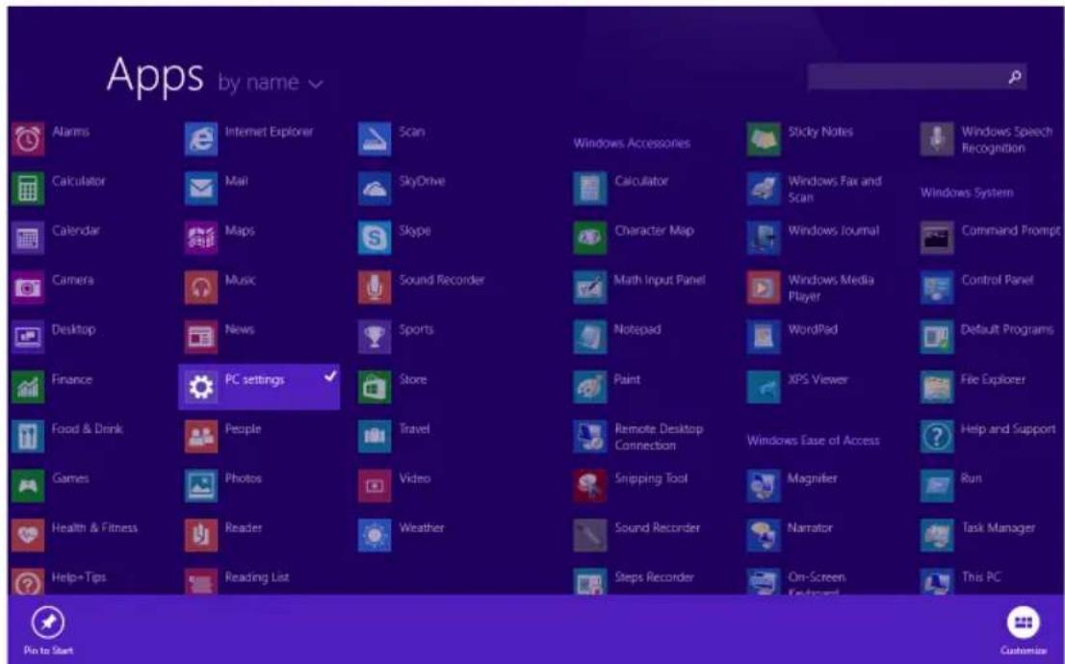The height and width of the screenshot is (664, 1065).
Task: Click the Windows System group header
Action: point(967,192)
